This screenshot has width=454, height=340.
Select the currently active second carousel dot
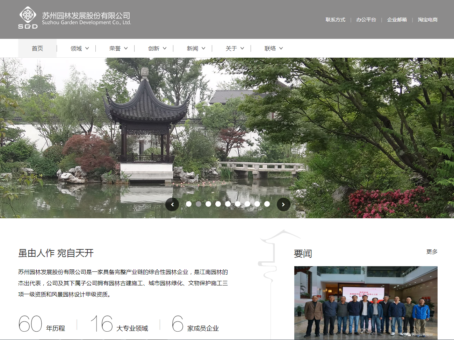click(x=199, y=204)
